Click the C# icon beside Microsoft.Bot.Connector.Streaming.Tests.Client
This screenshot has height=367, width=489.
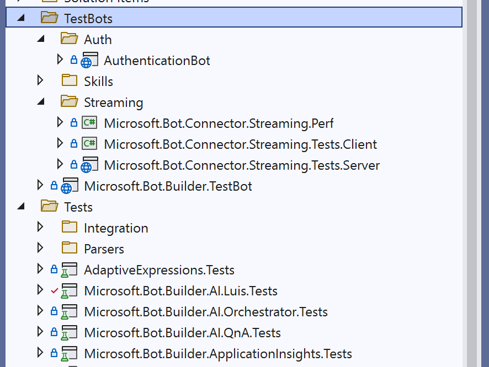(89, 143)
